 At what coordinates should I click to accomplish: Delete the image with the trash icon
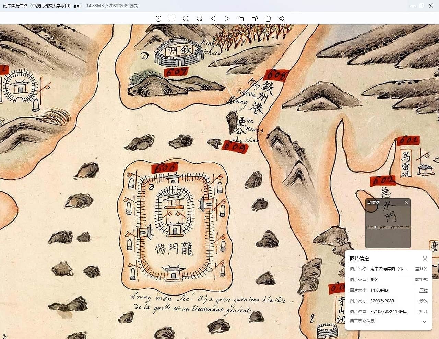point(268,18)
